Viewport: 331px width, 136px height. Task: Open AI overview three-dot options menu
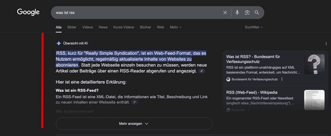326,44
